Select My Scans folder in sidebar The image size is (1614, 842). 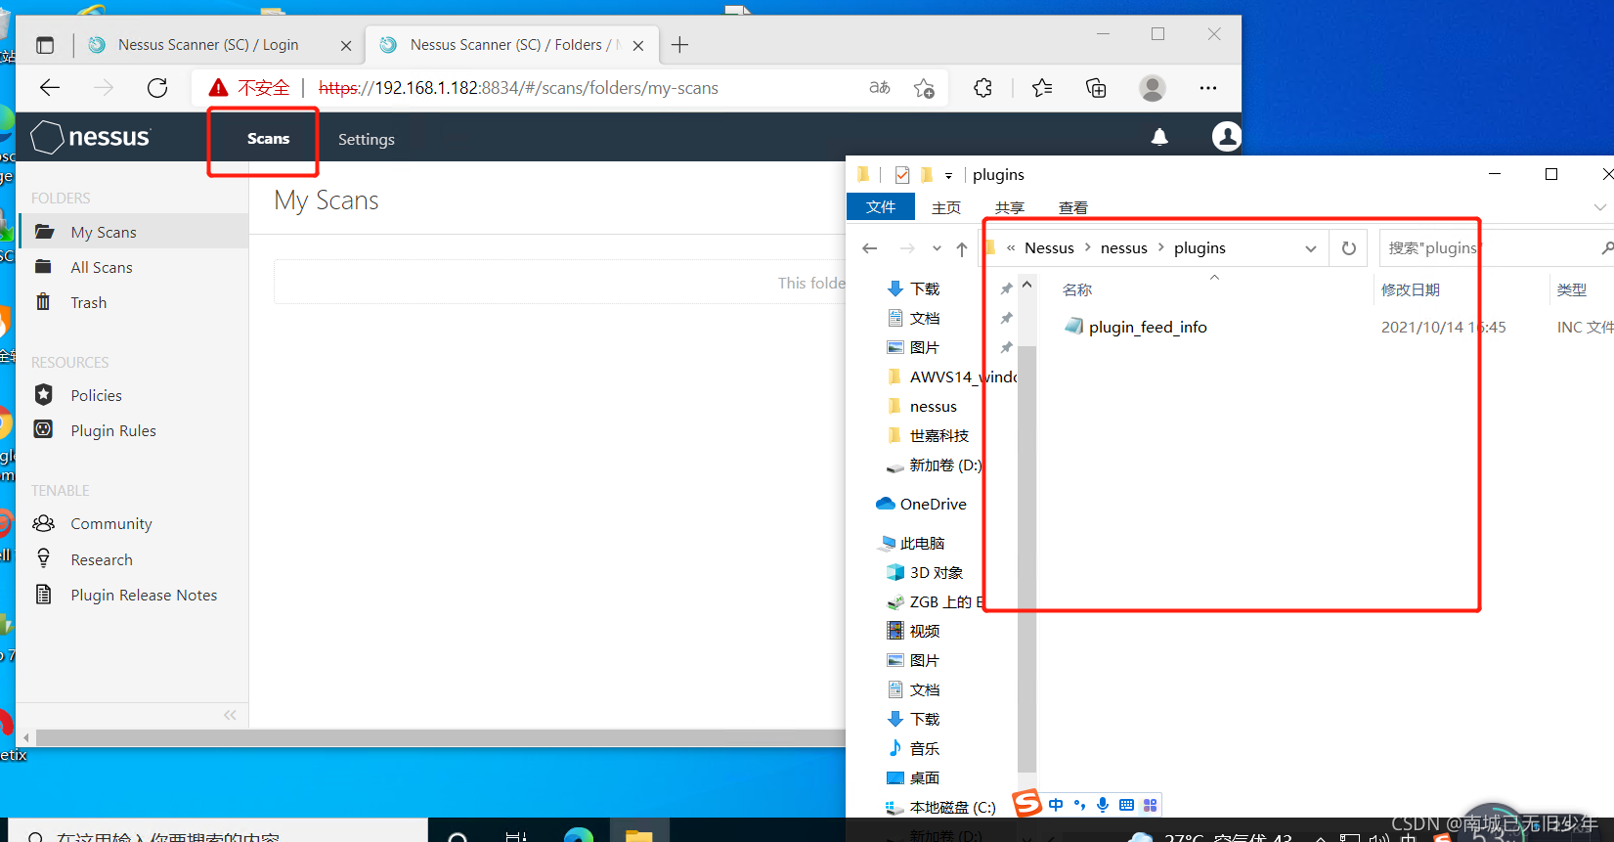[x=133, y=232]
